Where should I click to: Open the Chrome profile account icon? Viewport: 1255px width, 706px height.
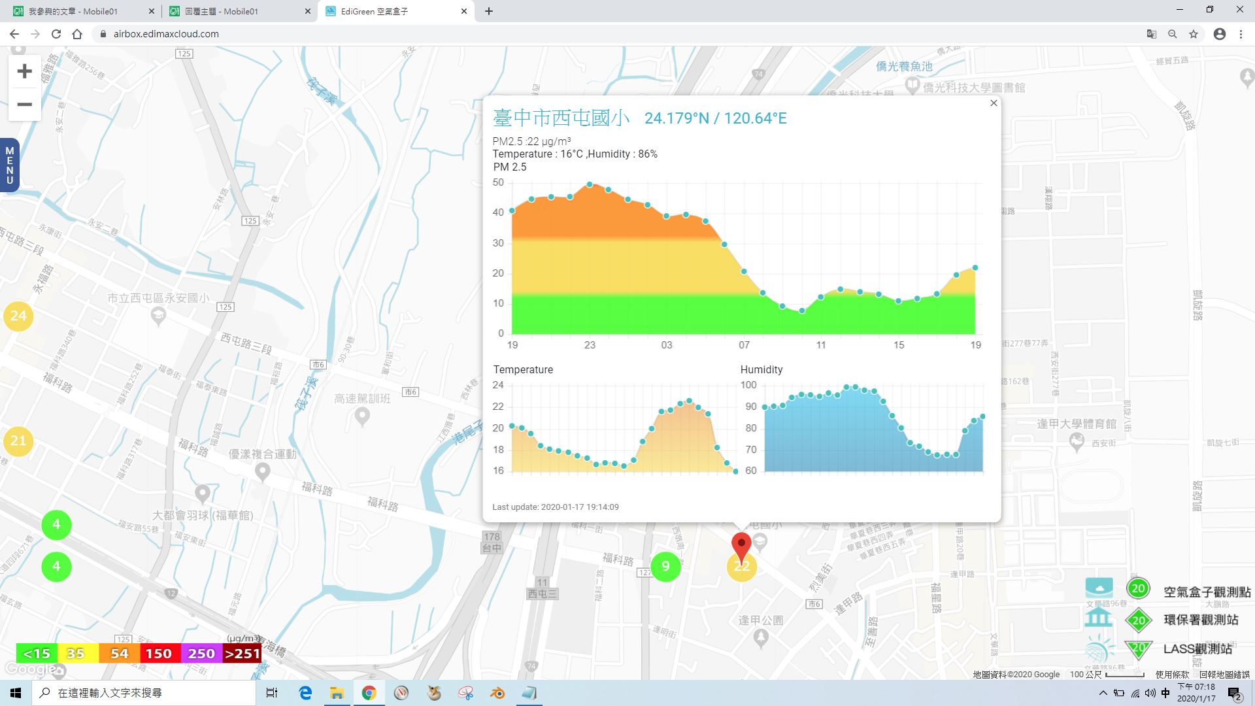pyautogui.click(x=1220, y=34)
